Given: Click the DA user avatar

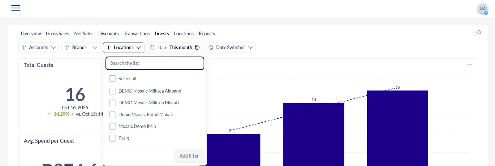Looking at the screenshot, I should pos(482,9).
